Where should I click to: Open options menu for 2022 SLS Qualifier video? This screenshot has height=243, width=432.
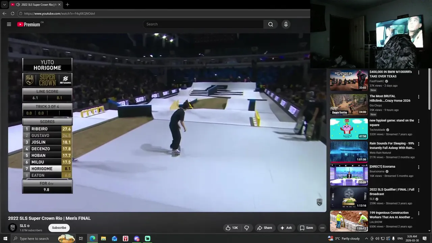coord(418,190)
